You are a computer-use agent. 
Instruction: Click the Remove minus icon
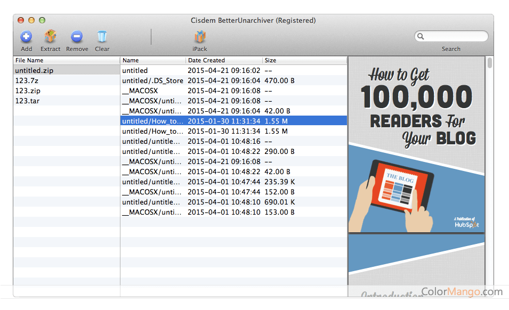pyautogui.click(x=77, y=37)
